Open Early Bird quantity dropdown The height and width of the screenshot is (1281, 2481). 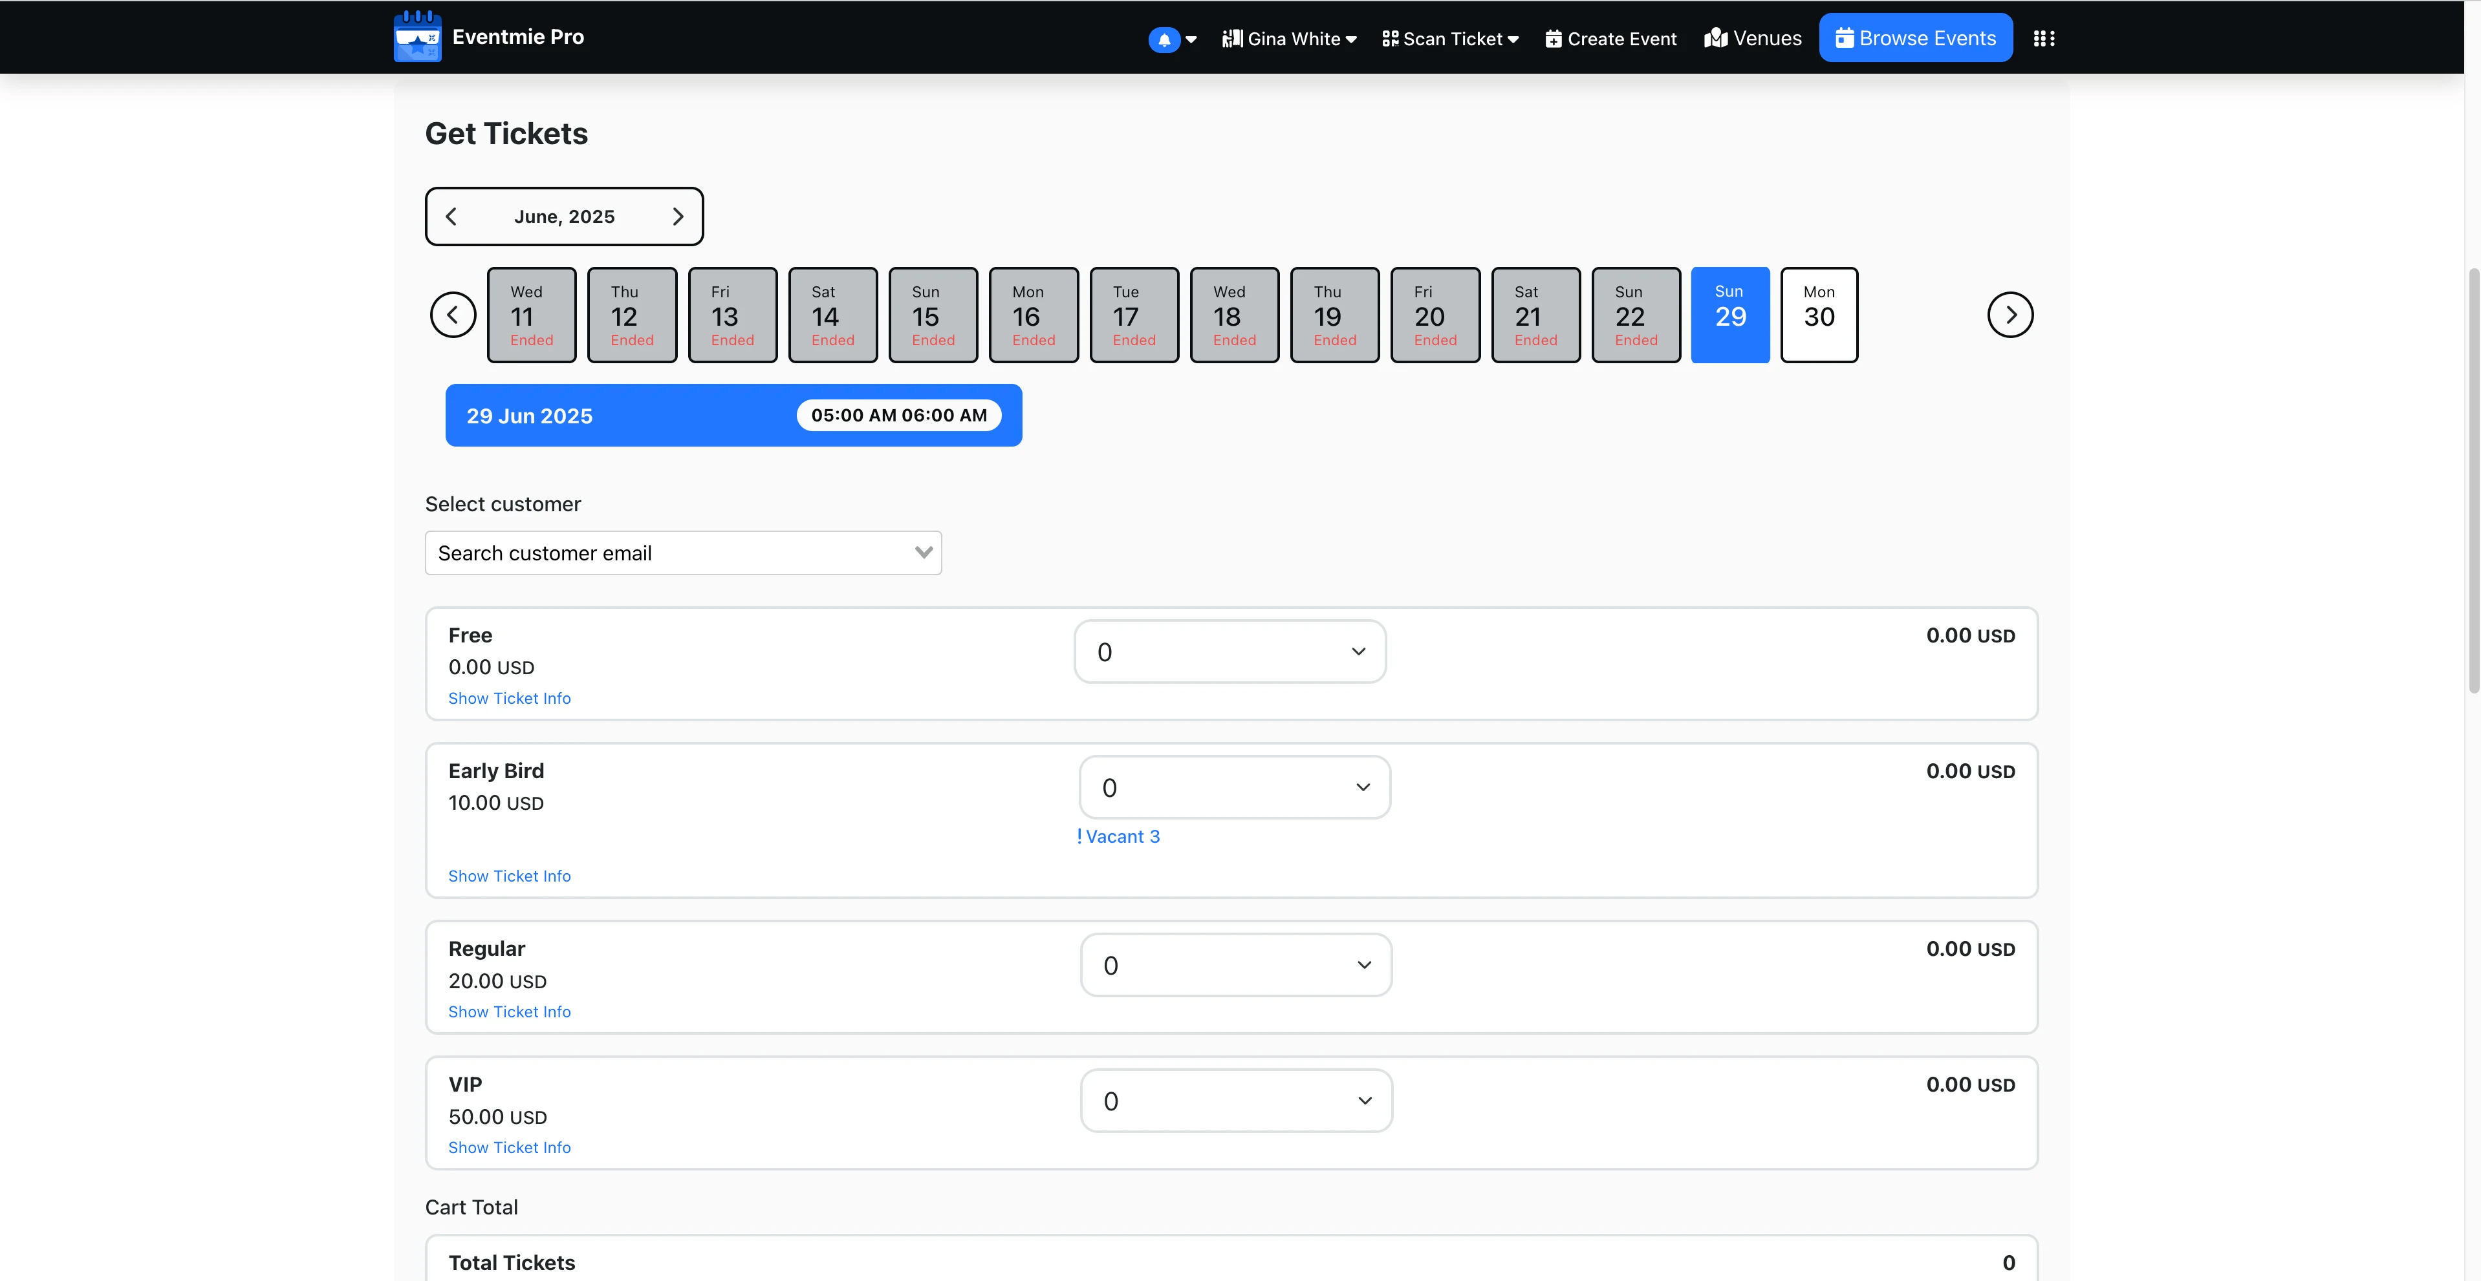tap(1234, 787)
